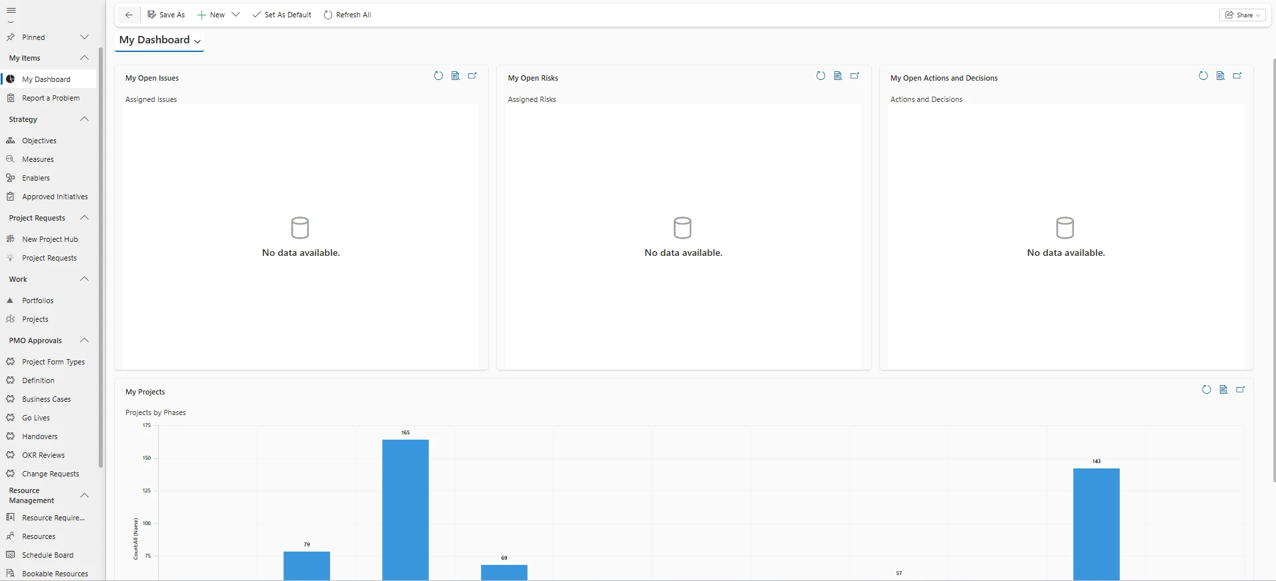
Task: View records for My Projects
Action: click(x=1224, y=390)
